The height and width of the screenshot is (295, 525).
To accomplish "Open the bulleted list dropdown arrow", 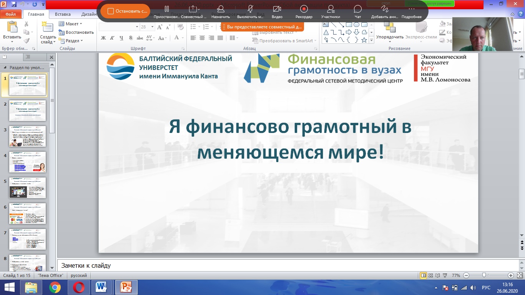I will [x=199, y=27].
